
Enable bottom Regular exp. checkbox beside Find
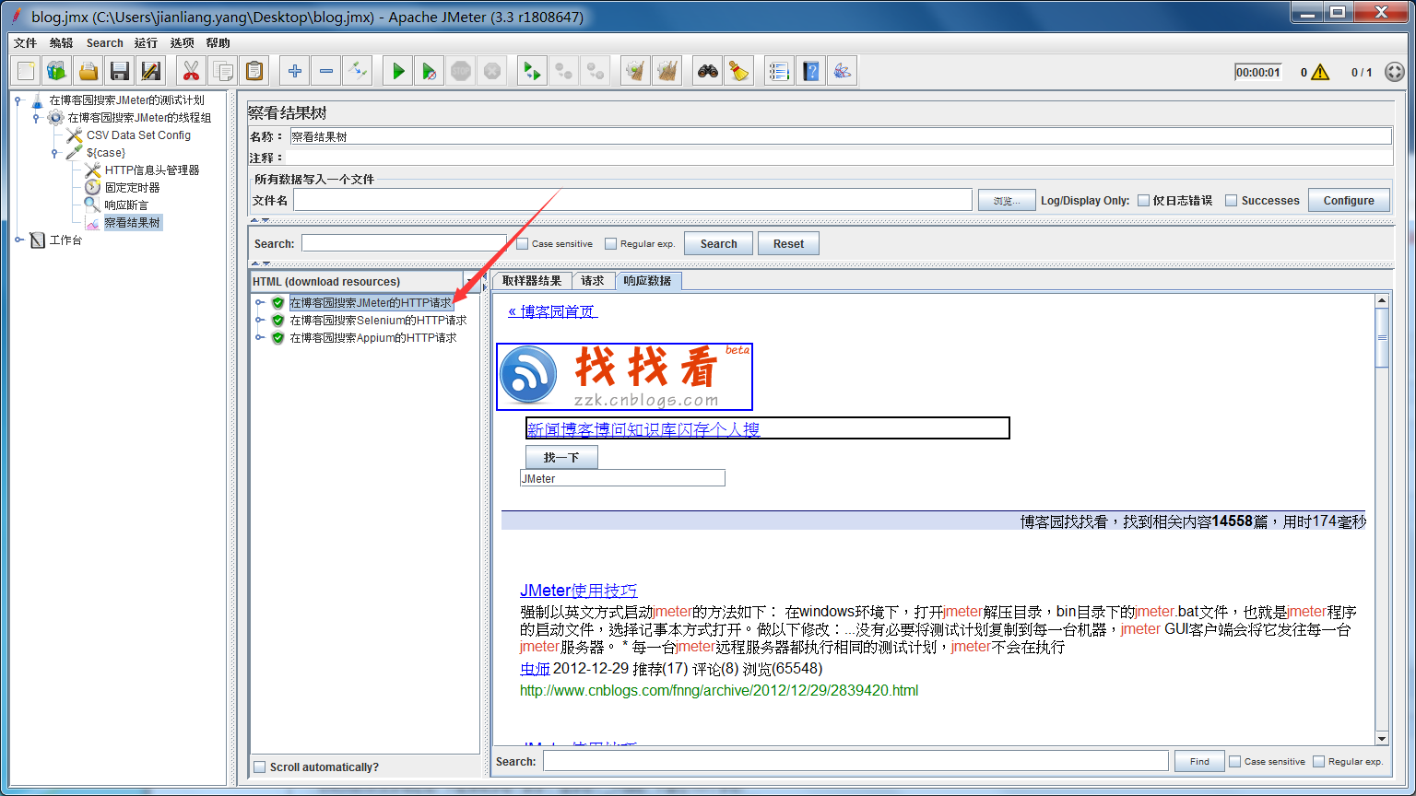click(1318, 761)
